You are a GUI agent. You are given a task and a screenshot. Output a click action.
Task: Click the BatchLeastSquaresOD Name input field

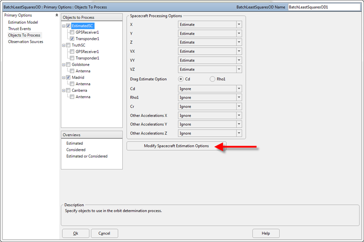[324, 7]
